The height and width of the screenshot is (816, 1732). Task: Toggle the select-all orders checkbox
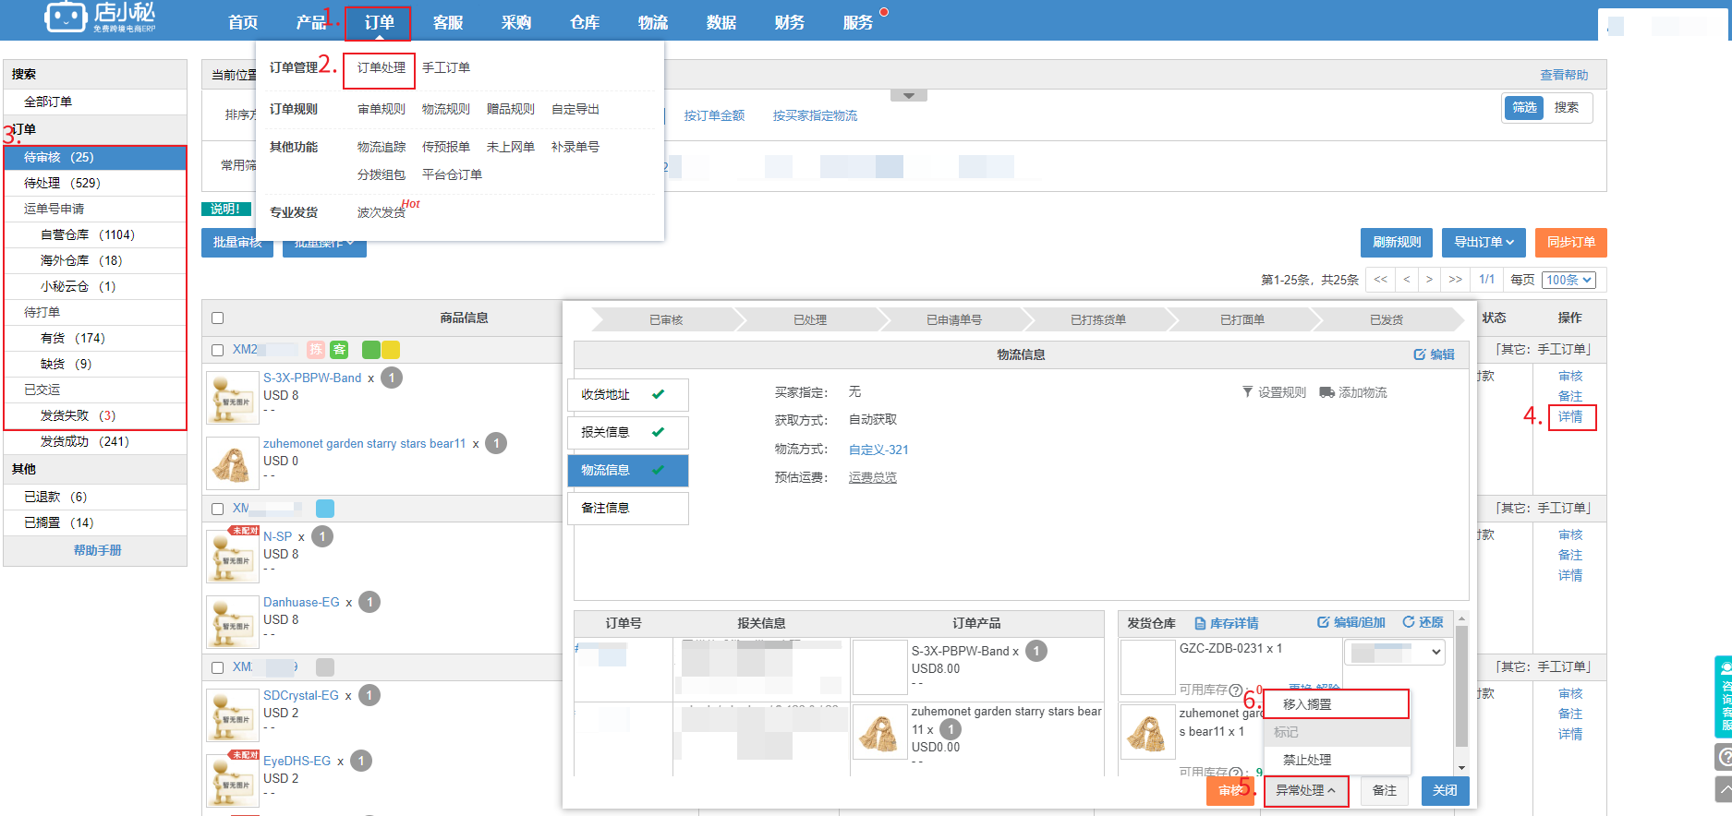click(218, 318)
